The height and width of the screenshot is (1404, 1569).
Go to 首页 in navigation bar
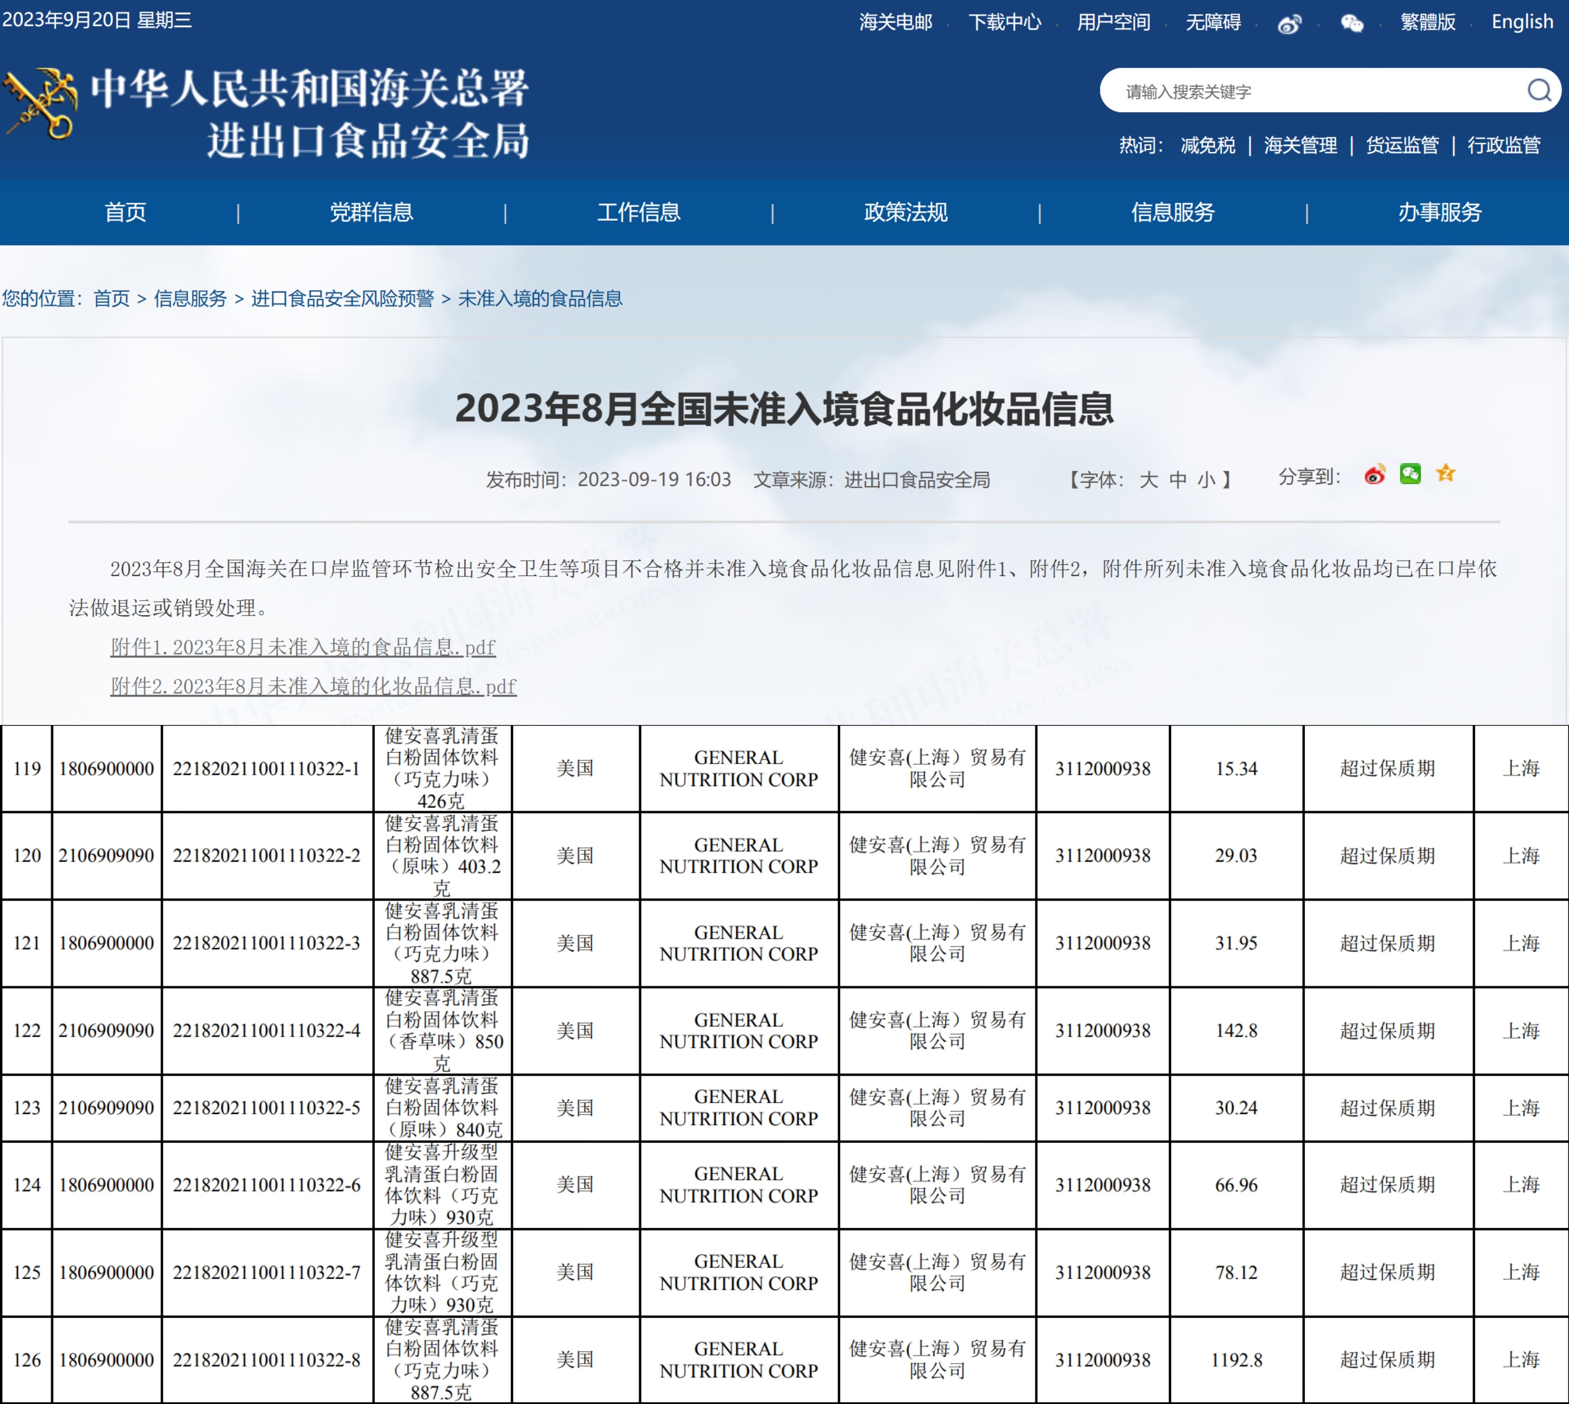(x=125, y=212)
